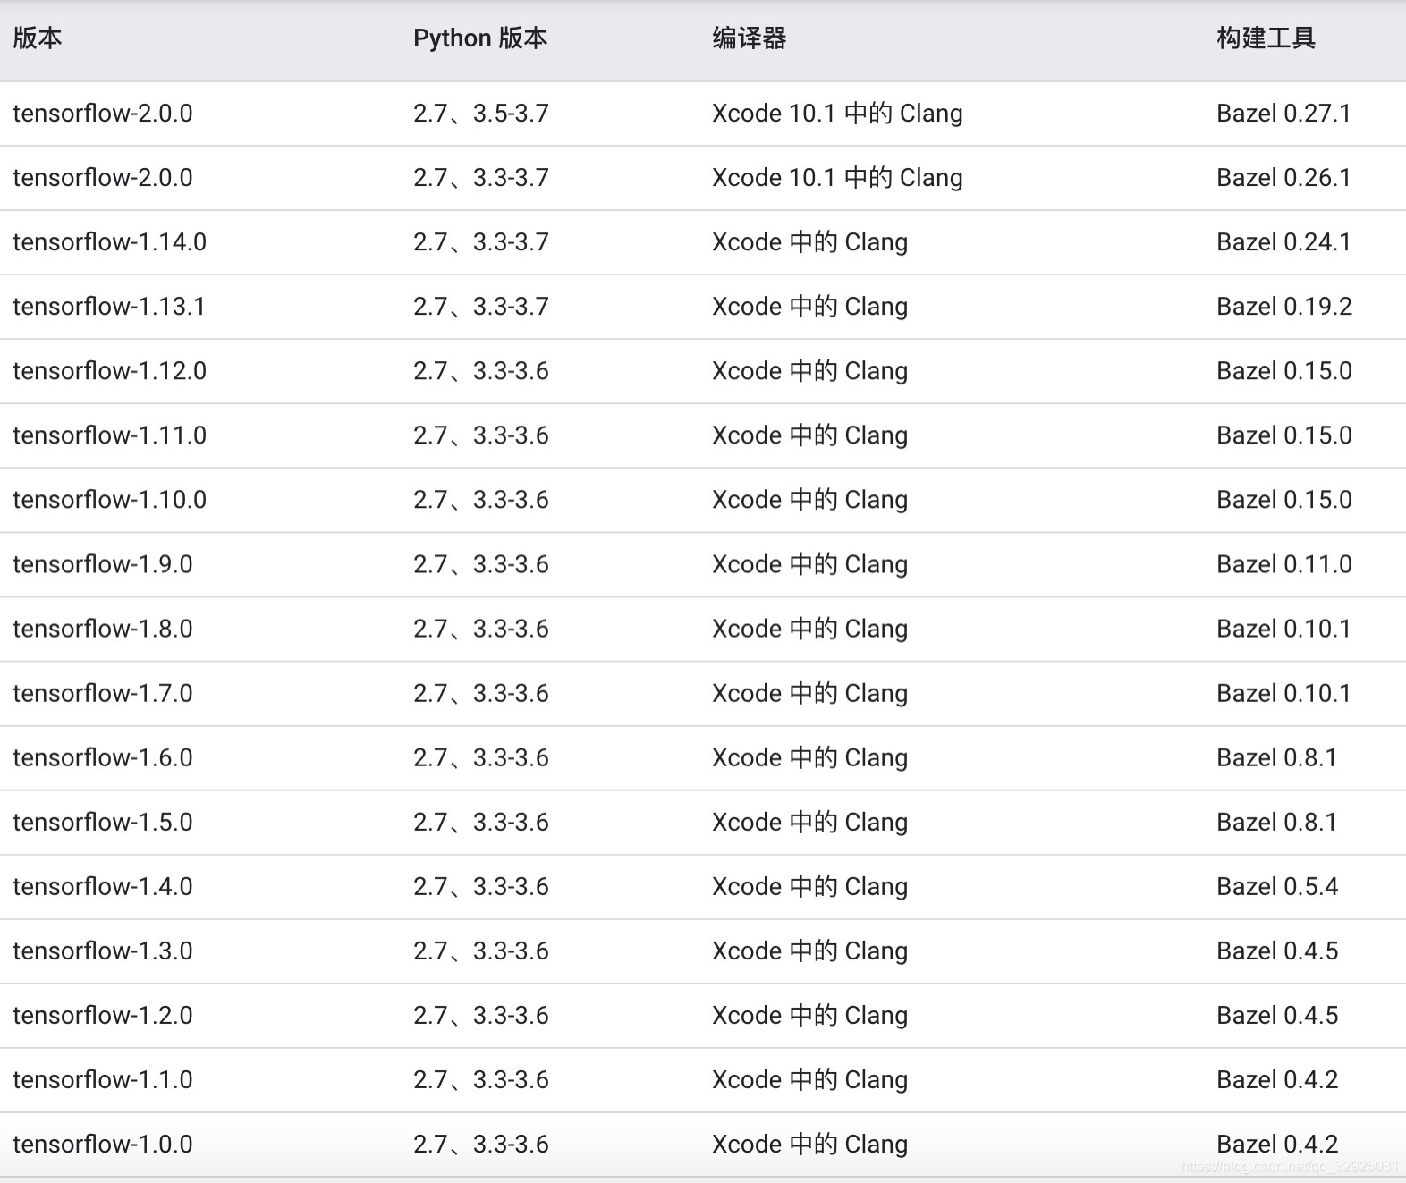Click Xcode 中的 Clang in the tensorflow-1.2.0 row
The height and width of the screenshot is (1183, 1406).
click(x=809, y=1015)
